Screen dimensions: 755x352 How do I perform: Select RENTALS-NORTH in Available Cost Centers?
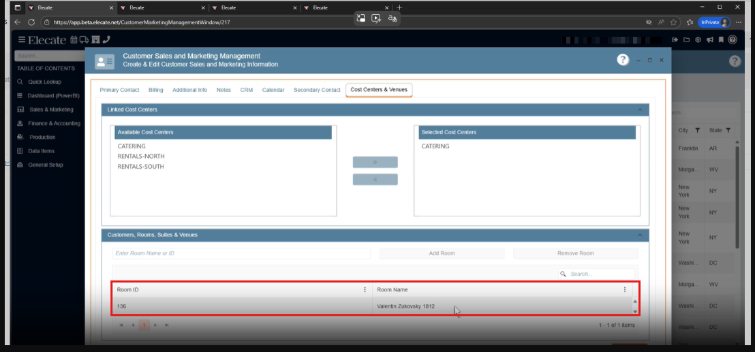tap(141, 157)
